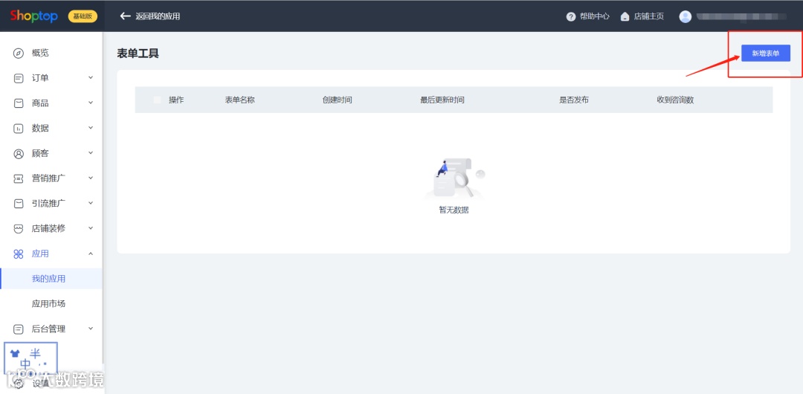803x394 pixels.
Task: Click the Shoptop logo
Action: coord(33,16)
